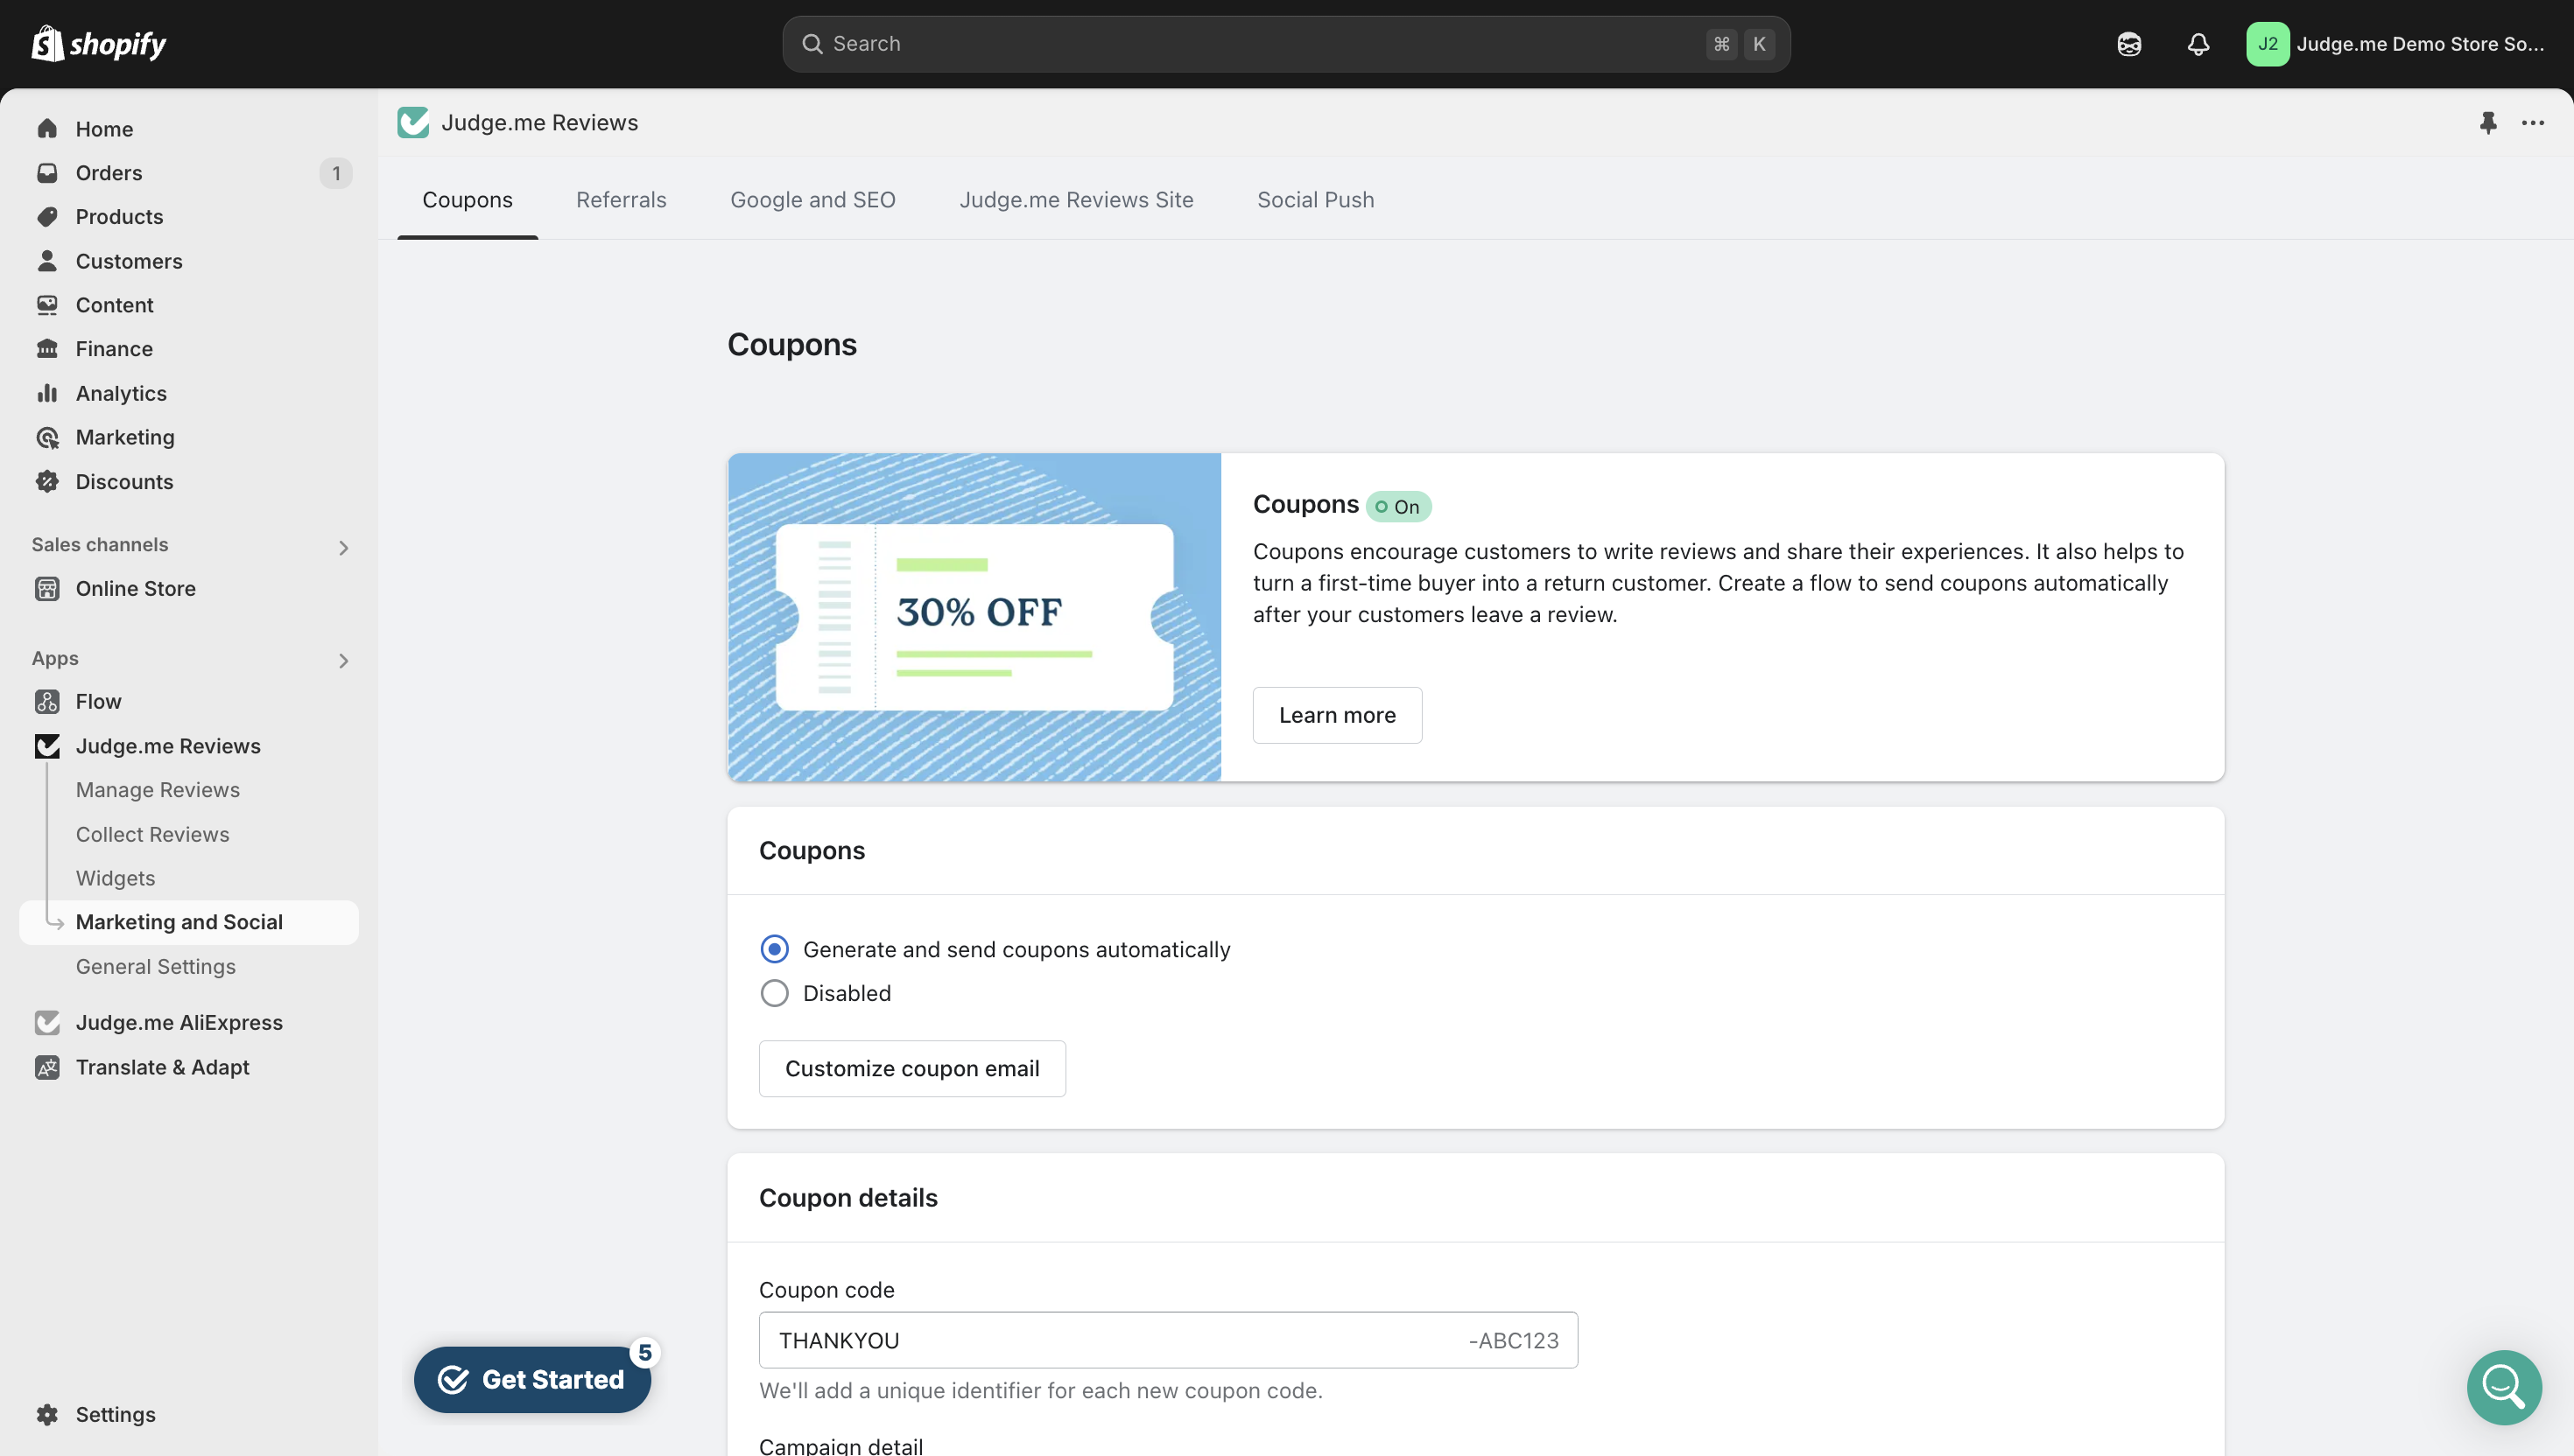Open the Google and SEO tab

tap(812, 200)
